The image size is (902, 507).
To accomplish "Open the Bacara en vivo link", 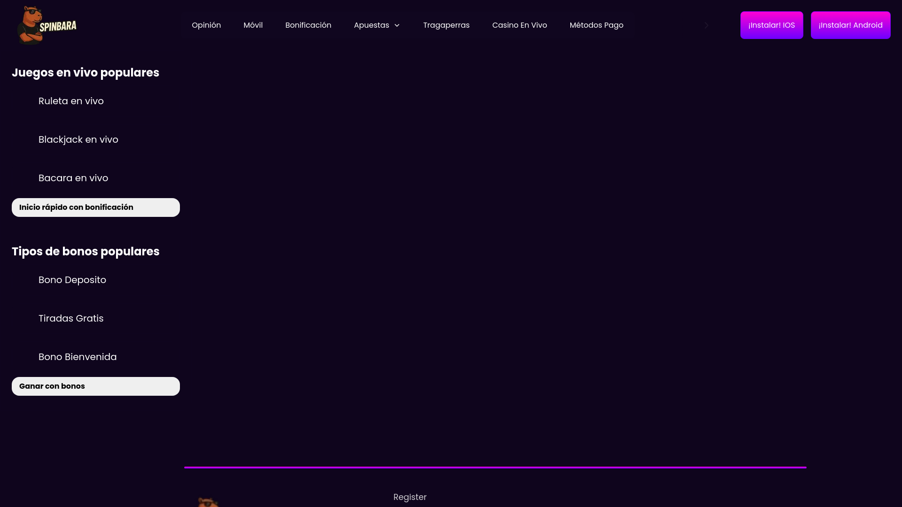I will [73, 178].
